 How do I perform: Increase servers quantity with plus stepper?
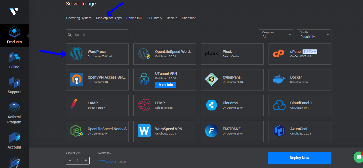[86, 160]
